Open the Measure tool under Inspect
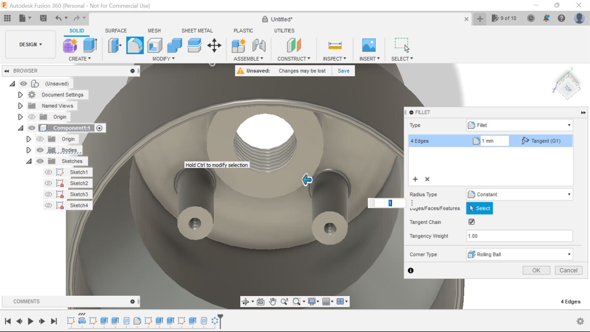This screenshot has width=590, height=332. pos(335,45)
